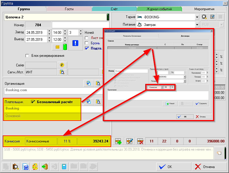Image resolution: width=229 pixels, height=173 pixels.
Task: Click the ruble coin icon beside Сейф
Action: tap(62, 65)
